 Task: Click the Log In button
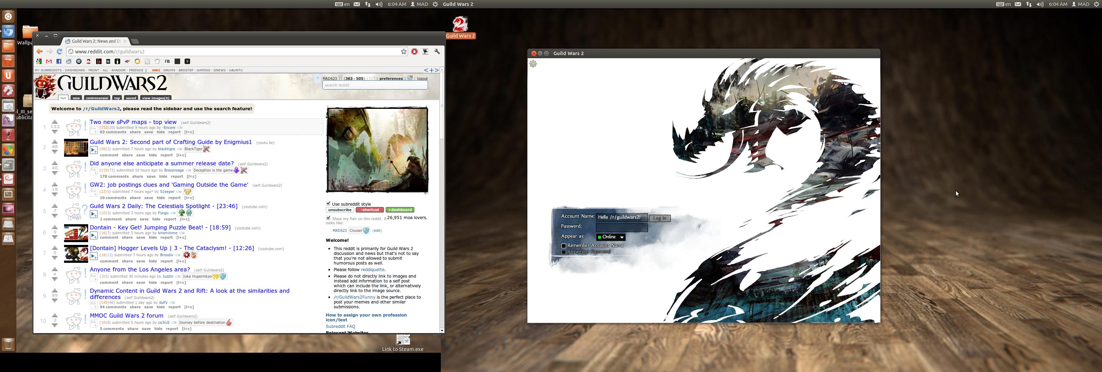point(660,218)
